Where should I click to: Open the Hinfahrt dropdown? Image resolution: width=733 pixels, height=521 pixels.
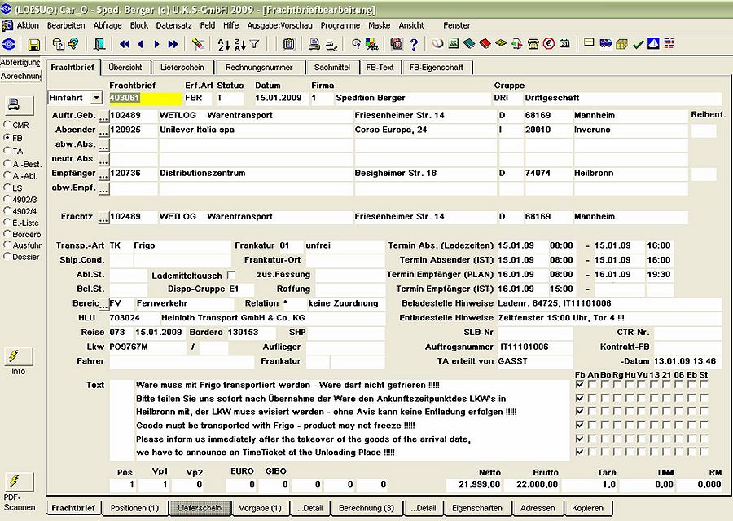click(x=96, y=98)
